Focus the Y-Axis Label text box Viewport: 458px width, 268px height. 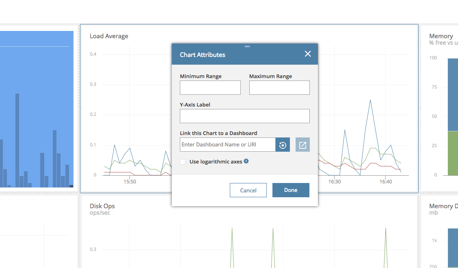pos(244,116)
